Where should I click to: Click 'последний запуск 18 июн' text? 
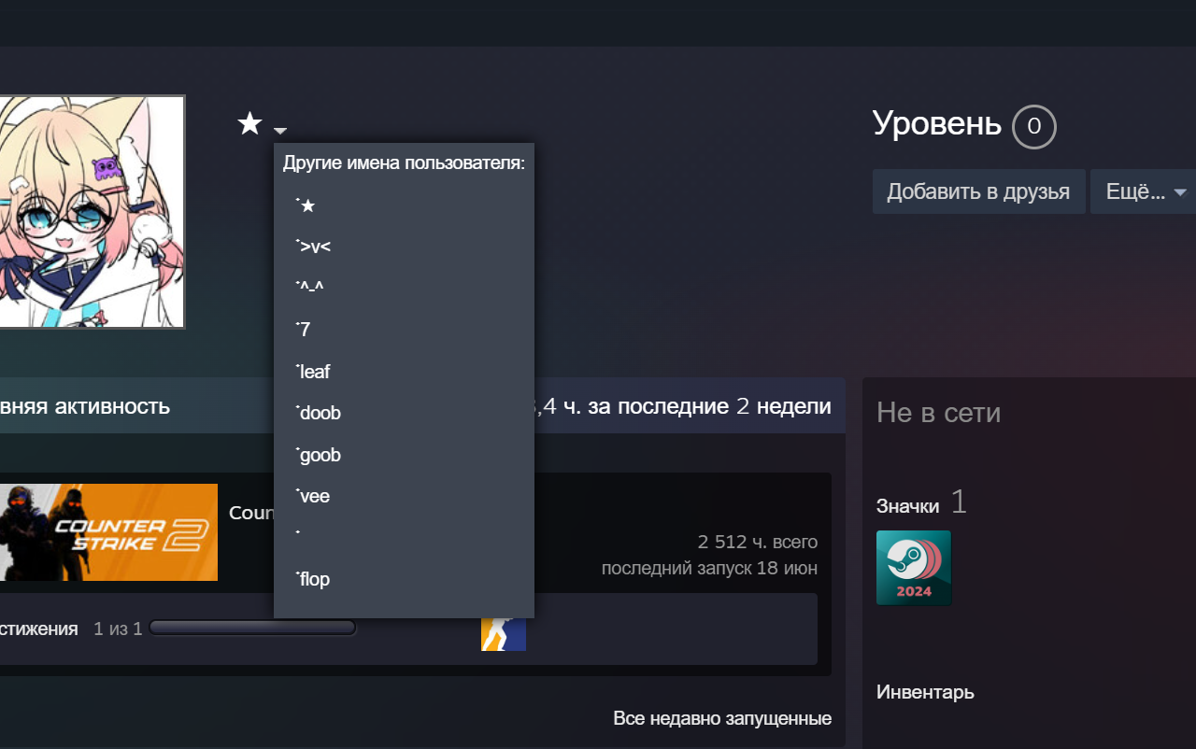click(710, 568)
